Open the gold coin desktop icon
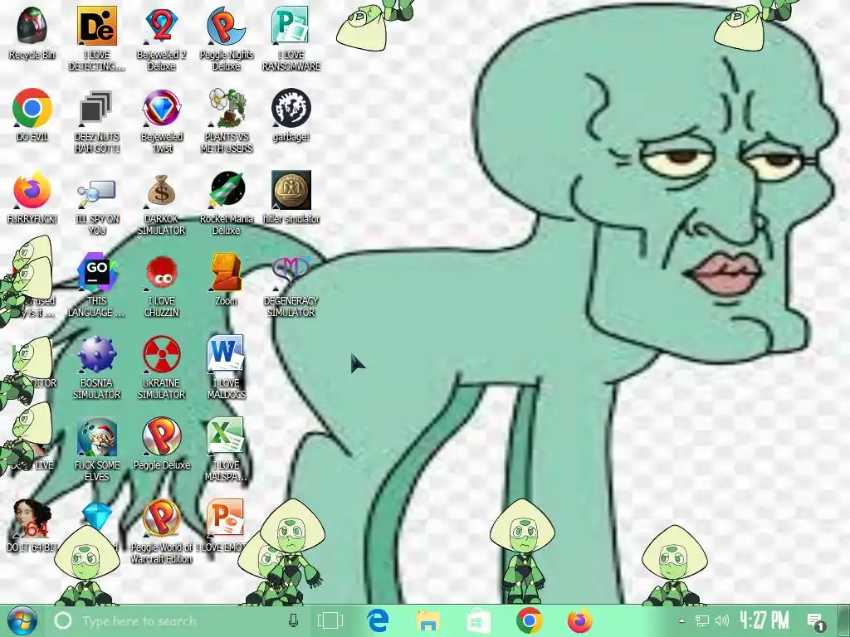 pos(291,190)
